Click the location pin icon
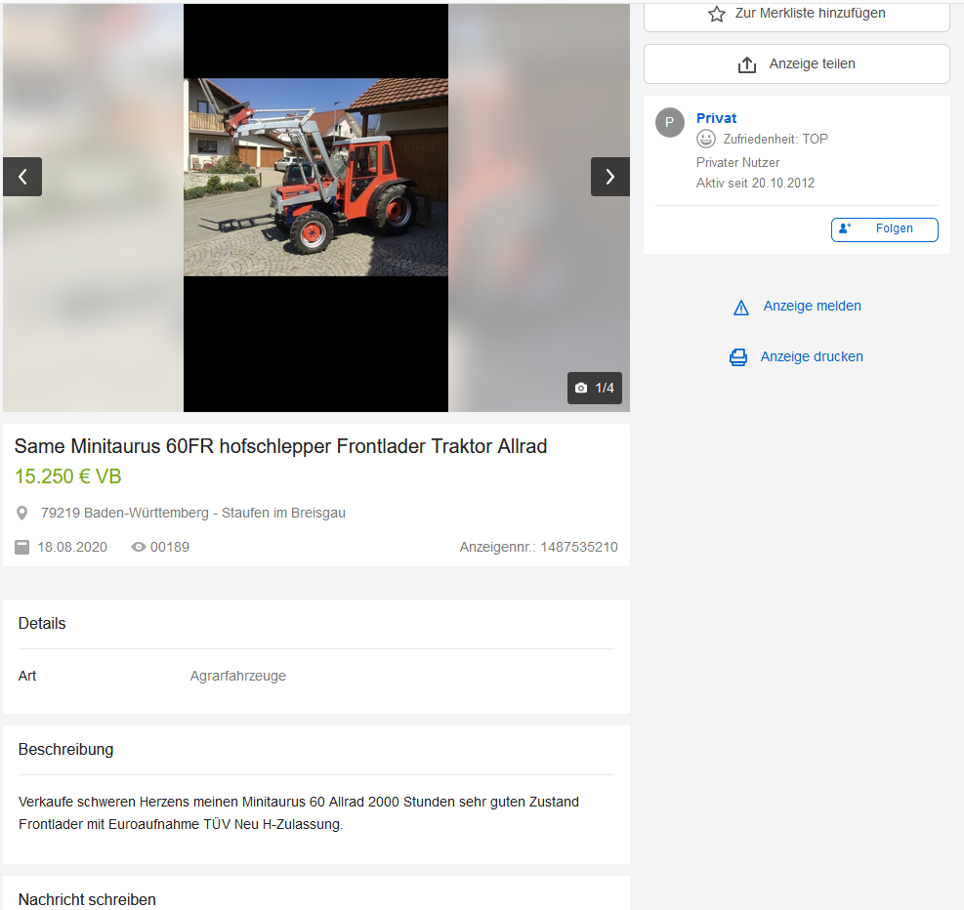Viewport: 964px width, 910px height. point(22,514)
